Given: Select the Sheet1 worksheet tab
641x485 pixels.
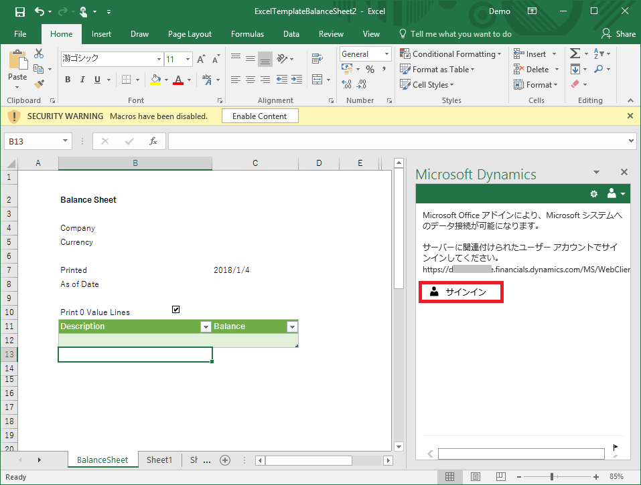Looking at the screenshot, I should [159, 460].
